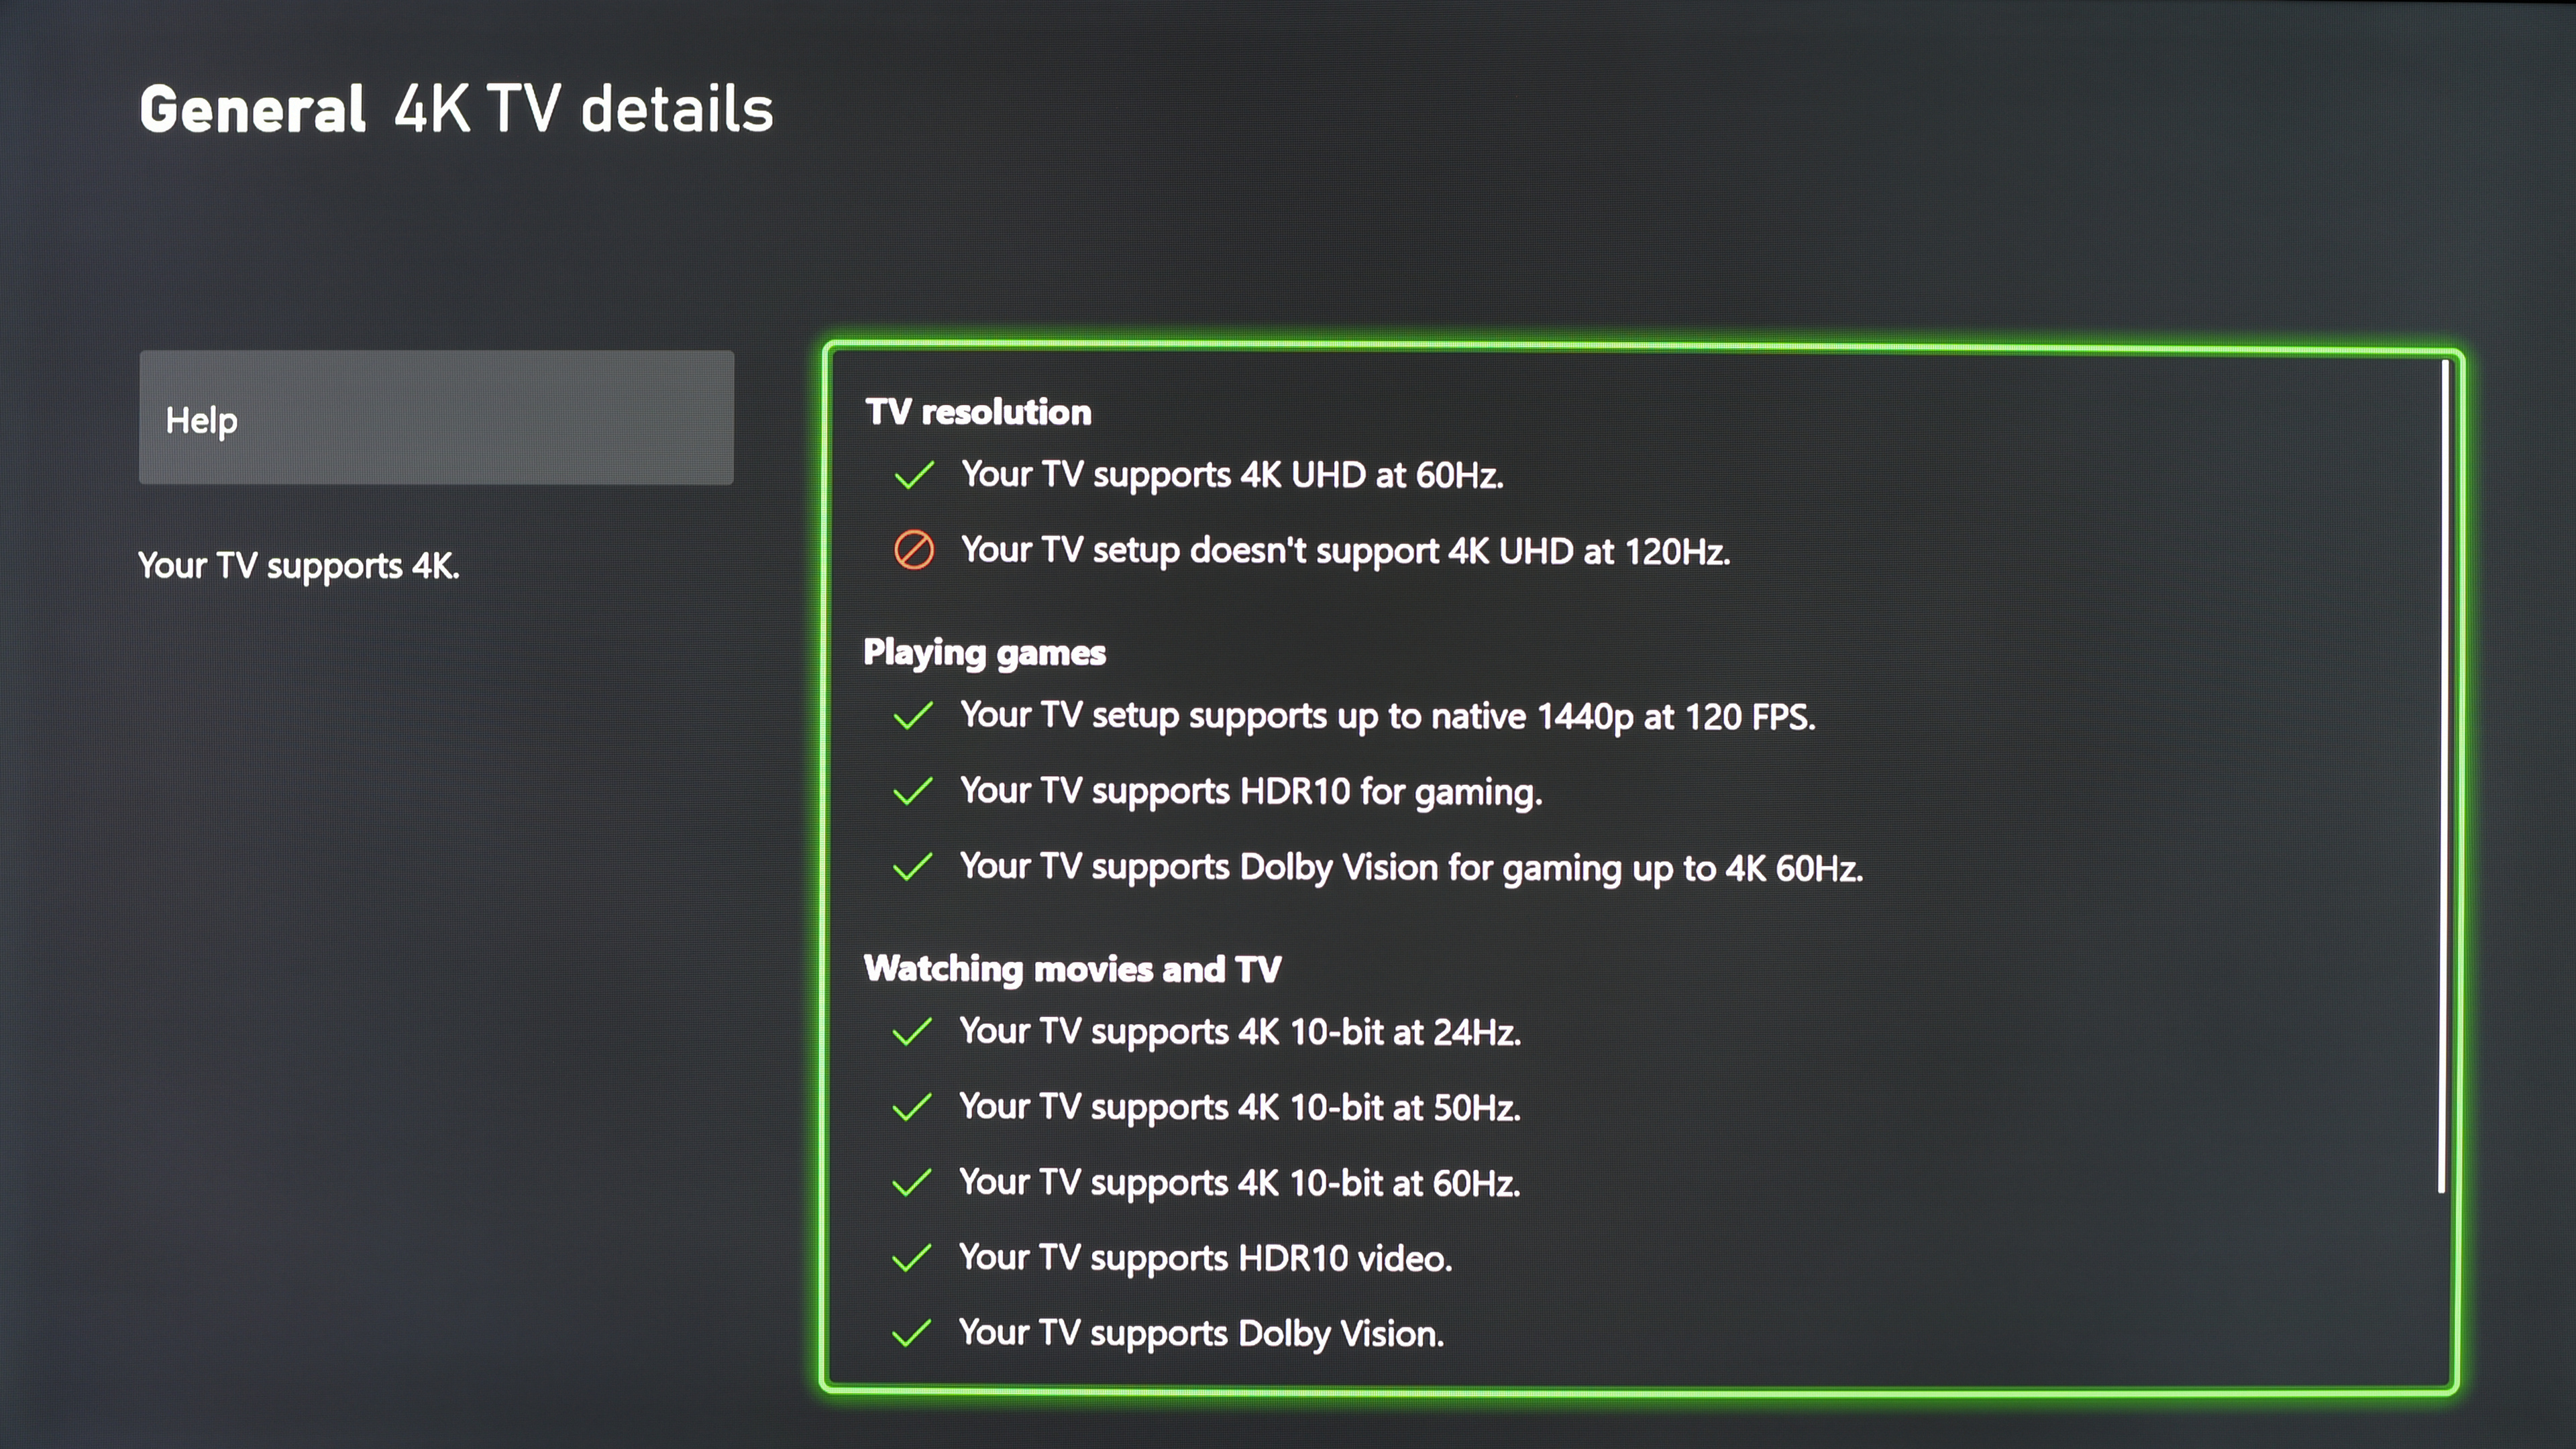The height and width of the screenshot is (1449, 2576).
Task: Click the Watching movies and TV heading
Action: coord(1072,969)
